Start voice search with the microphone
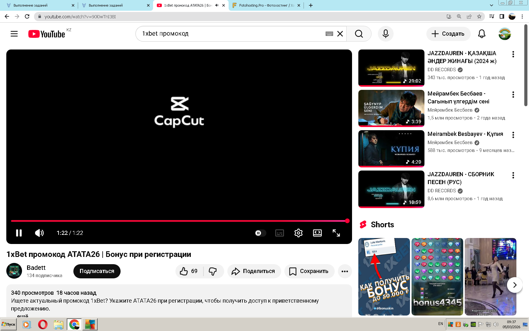The width and height of the screenshot is (529, 331). pos(386,34)
